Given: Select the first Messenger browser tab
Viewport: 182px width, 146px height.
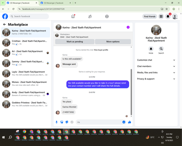Looking at the screenshot, I should point(22,3).
